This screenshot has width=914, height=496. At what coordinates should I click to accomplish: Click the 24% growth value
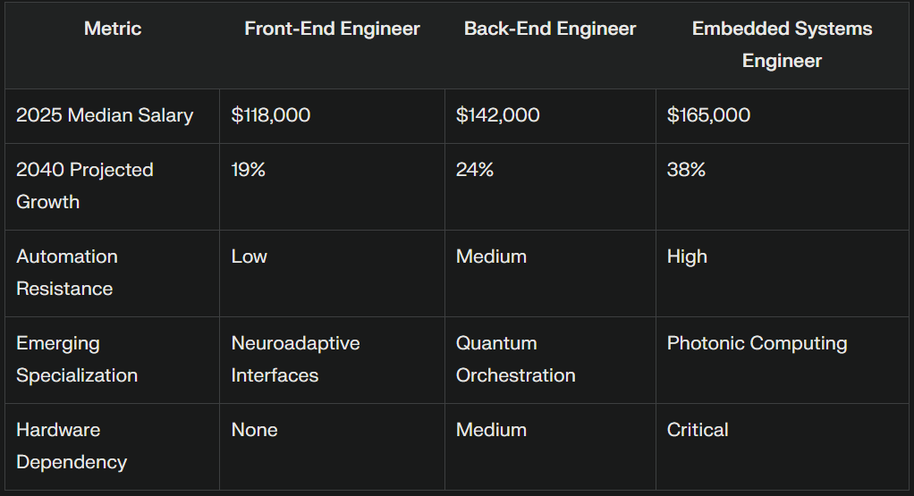[x=475, y=170]
